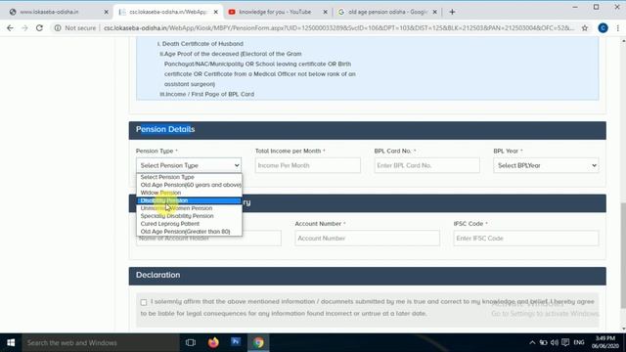626x352 pixels.
Task: Open the taskbar clock and date
Action: click(605, 342)
